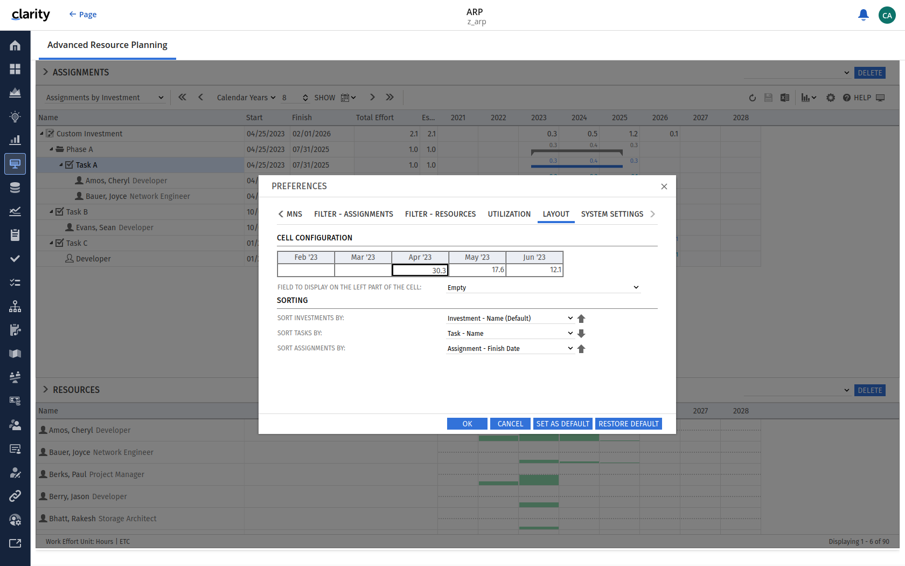Open the ideas lightbulb icon in the sidebar

[15, 116]
